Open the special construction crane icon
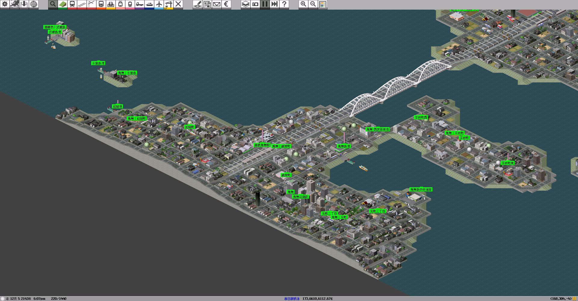The height and width of the screenshot is (301, 578). pyautogui.click(x=169, y=5)
